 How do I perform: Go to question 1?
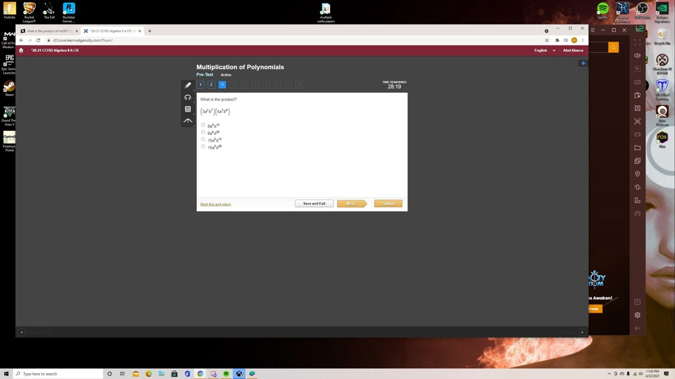(x=200, y=85)
